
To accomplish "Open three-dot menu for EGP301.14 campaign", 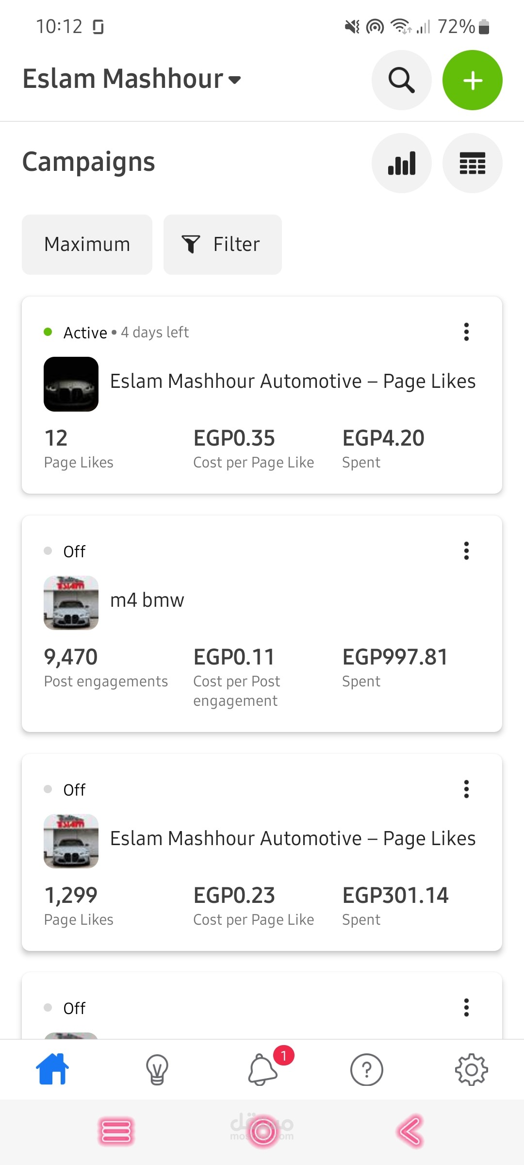I will 466,789.
